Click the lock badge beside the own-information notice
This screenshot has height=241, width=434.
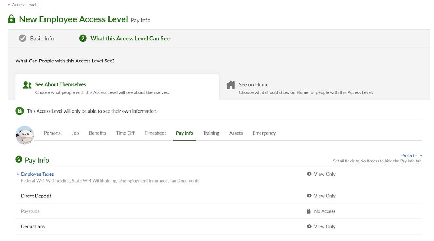[x=20, y=110]
